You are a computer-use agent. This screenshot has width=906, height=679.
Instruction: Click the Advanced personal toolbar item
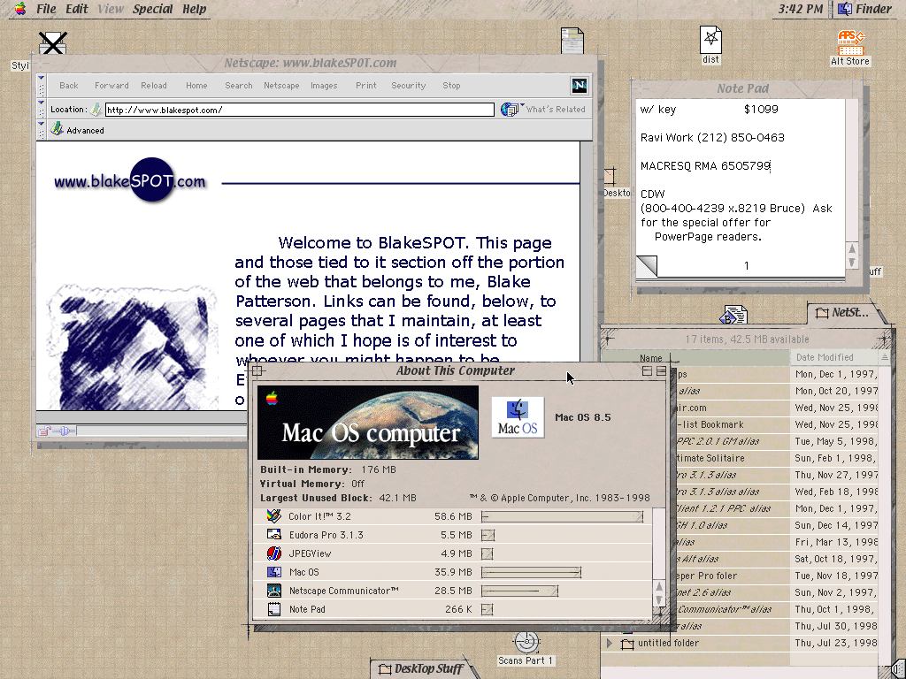pyautogui.click(x=78, y=130)
